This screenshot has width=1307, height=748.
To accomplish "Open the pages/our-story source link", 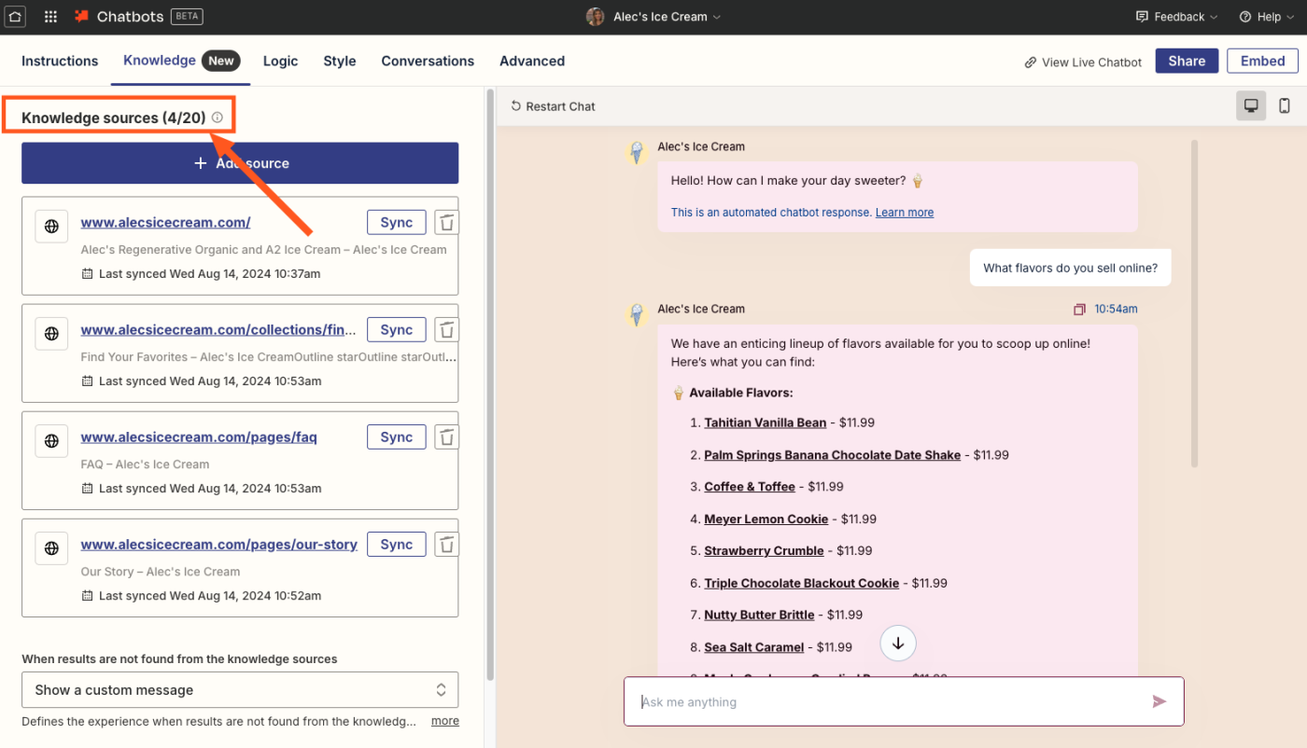I will click(x=219, y=545).
